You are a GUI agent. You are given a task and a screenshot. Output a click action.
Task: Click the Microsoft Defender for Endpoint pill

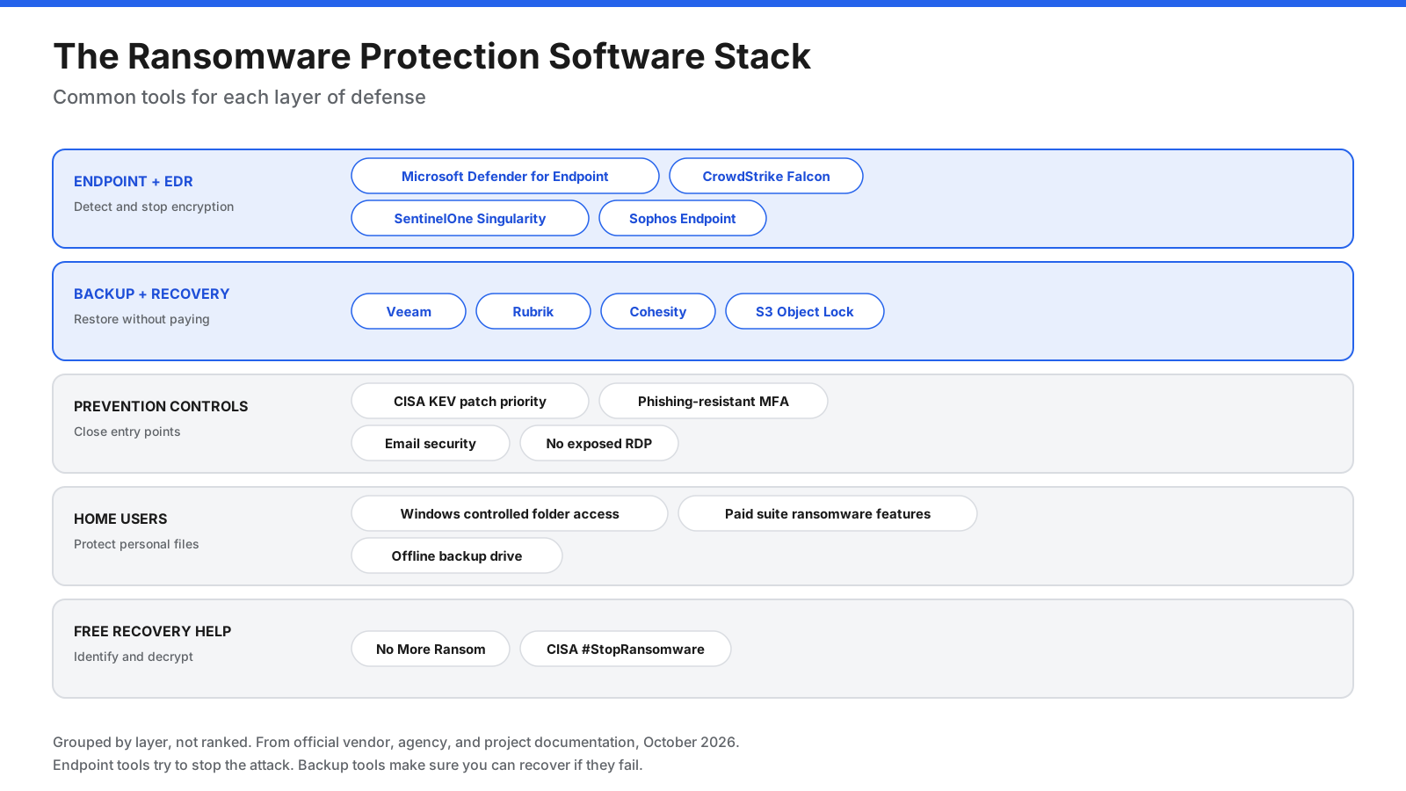pos(505,176)
